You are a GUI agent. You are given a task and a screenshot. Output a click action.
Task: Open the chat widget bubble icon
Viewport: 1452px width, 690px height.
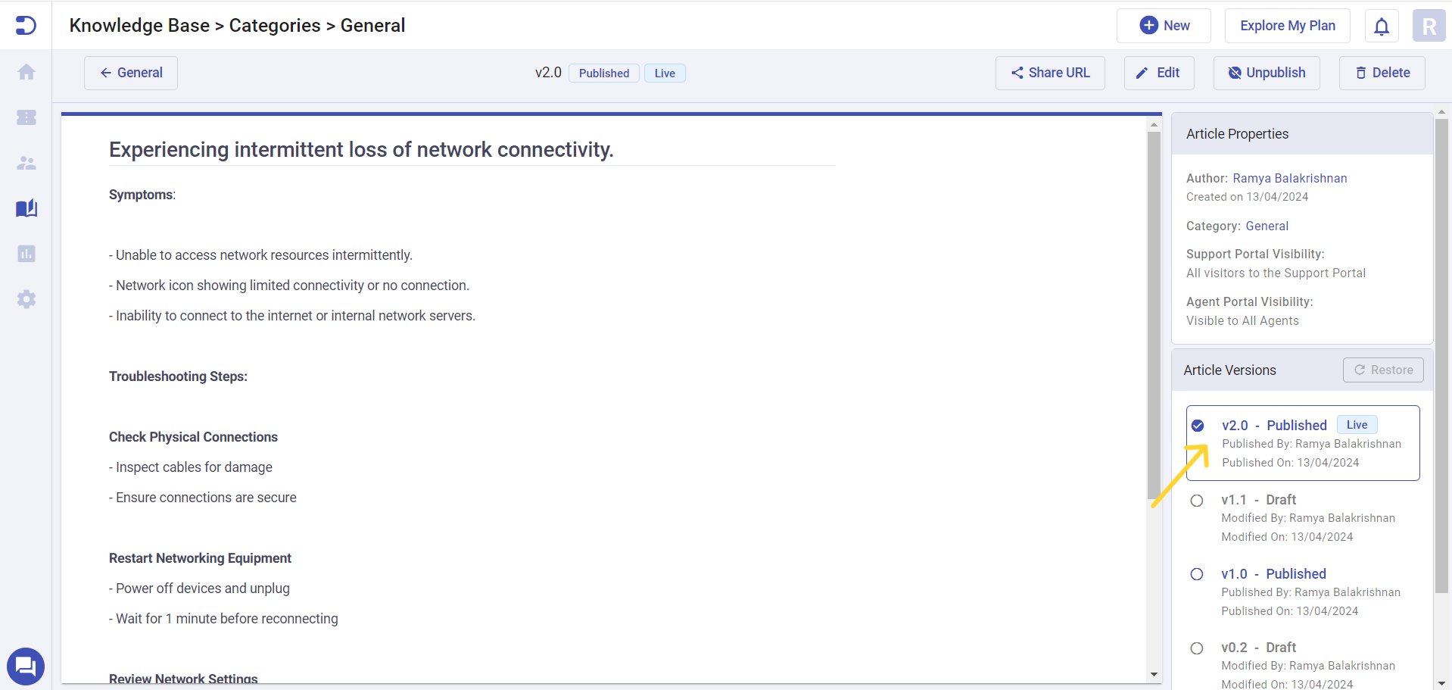pos(26,667)
